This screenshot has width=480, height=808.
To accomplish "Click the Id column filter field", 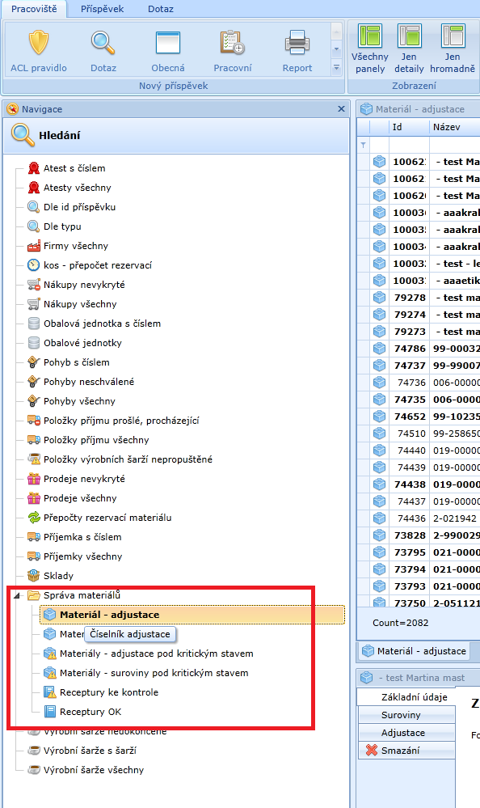I will 409,145.
